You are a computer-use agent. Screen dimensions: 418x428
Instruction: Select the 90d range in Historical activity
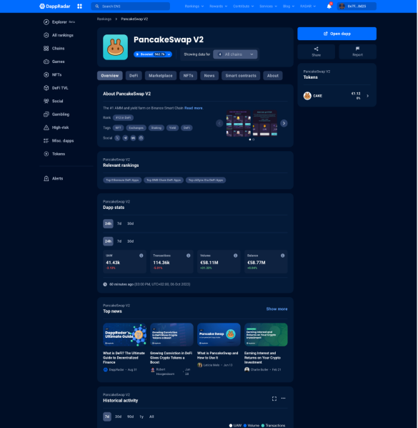[x=131, y=417]
